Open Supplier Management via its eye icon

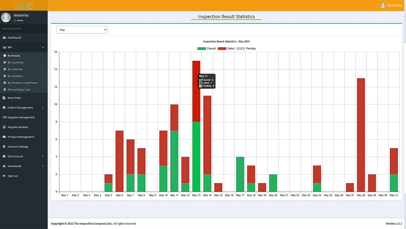click(x=4, y=117)
